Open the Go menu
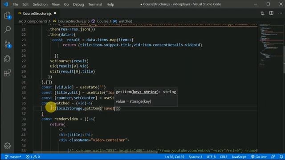This screenshot has height=160, width=285. click(66, 4)
